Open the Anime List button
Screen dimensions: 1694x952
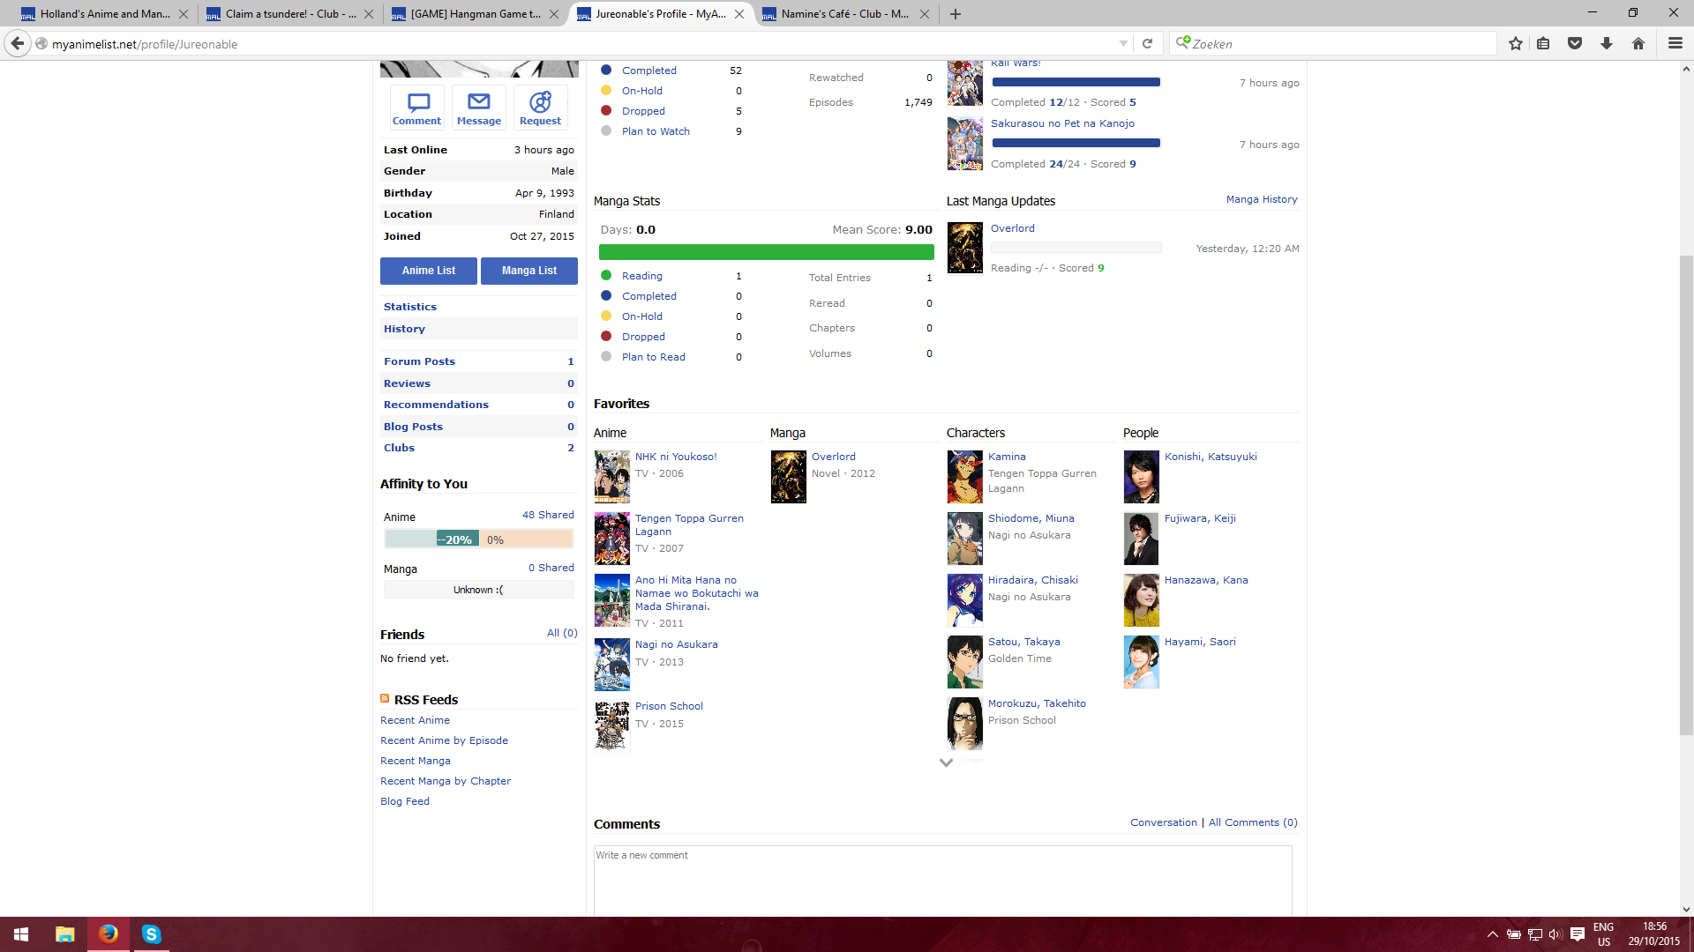tap(429, 271)
